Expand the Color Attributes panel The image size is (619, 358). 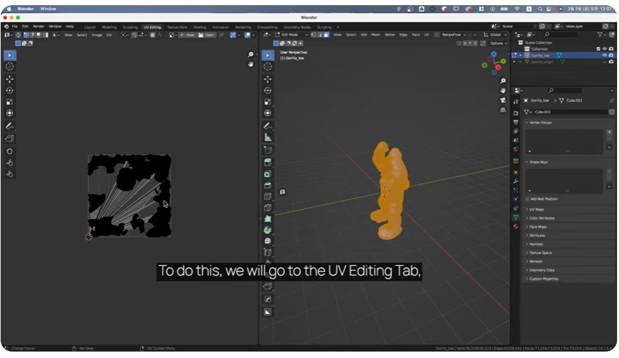click(541, 218)
